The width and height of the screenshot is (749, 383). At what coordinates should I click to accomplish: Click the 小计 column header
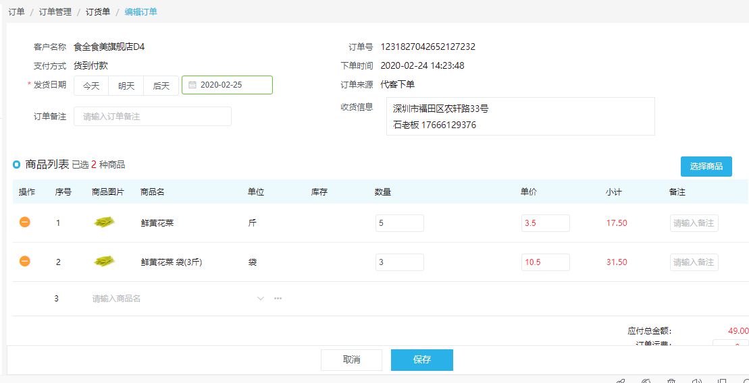[x=614, y=191]
